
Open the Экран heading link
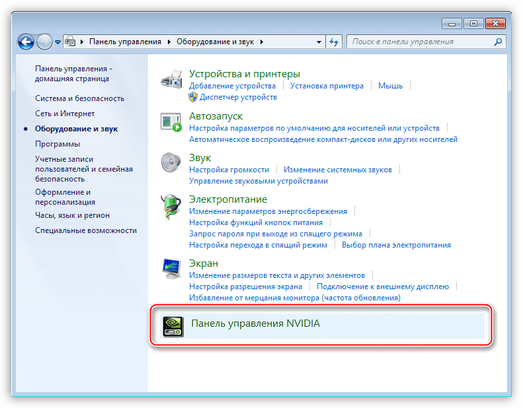pos(204,263)
